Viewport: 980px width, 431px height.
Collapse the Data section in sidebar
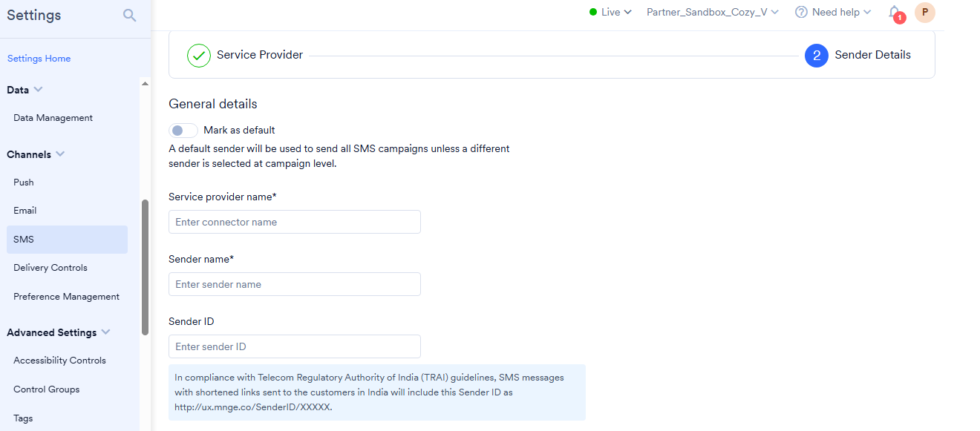[39, 90]
